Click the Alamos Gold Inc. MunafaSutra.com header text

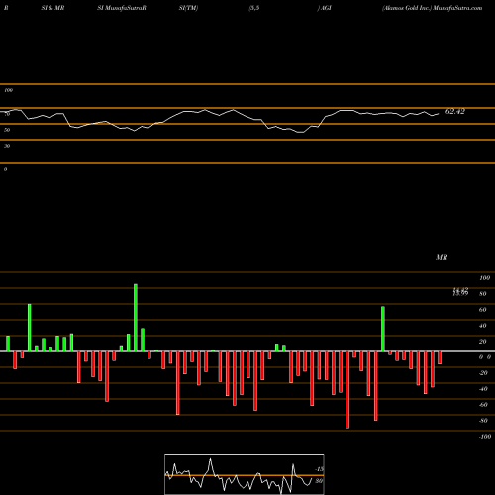coord(433,8)
